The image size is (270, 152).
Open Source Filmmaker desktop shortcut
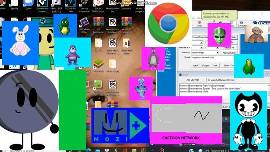84,6
